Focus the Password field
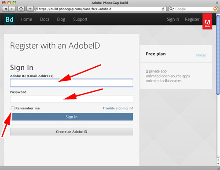 point(72,99)
